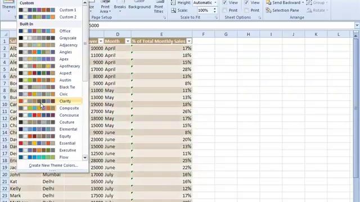Open the Selection Pane
Screen dimensions: 360x202
click(282, 10)
